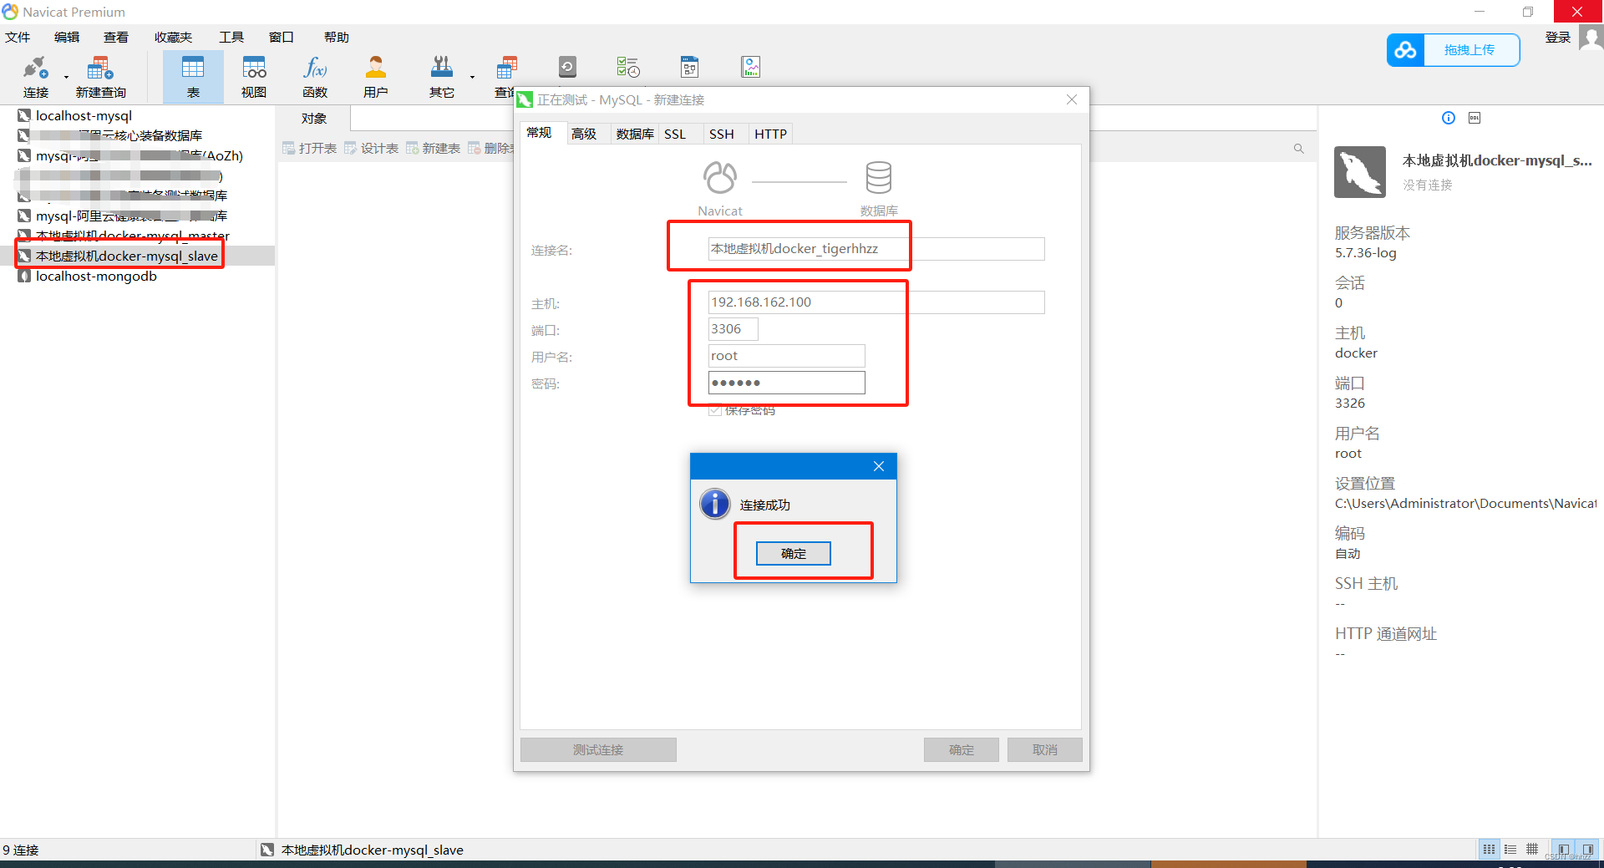Image resolution: width=1604 pixels, height=868 pixels.
Task: Click the 登录 login link
Action: 1557,38
